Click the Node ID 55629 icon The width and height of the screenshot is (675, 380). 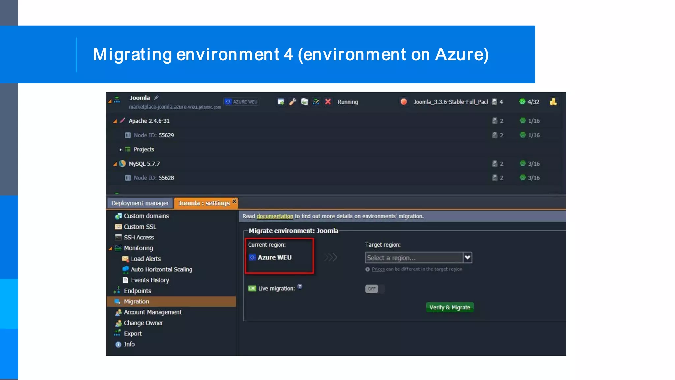click(128, 135)
